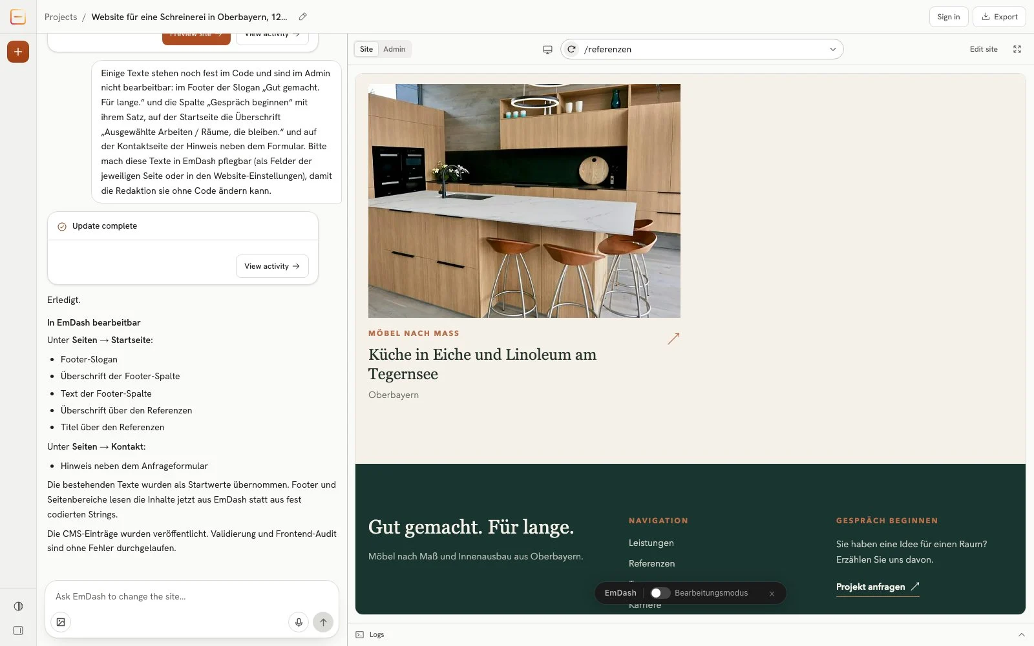Click the /referenzen path field

click(x=702, y=49)
